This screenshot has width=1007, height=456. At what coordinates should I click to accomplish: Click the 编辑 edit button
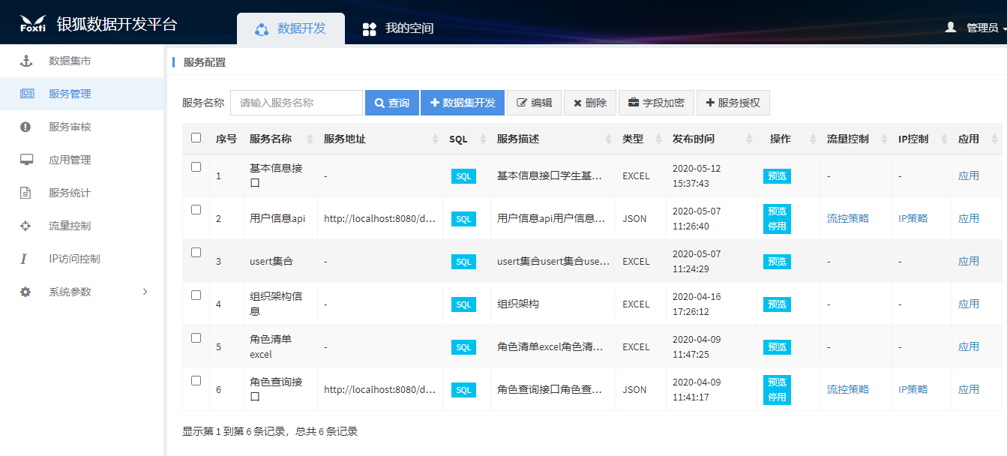(x=534, y=103)
